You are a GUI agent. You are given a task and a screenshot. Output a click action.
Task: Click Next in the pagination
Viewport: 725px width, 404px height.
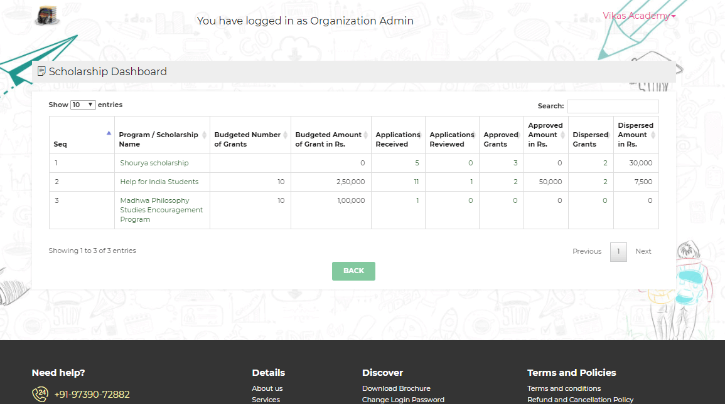point(643,251)
